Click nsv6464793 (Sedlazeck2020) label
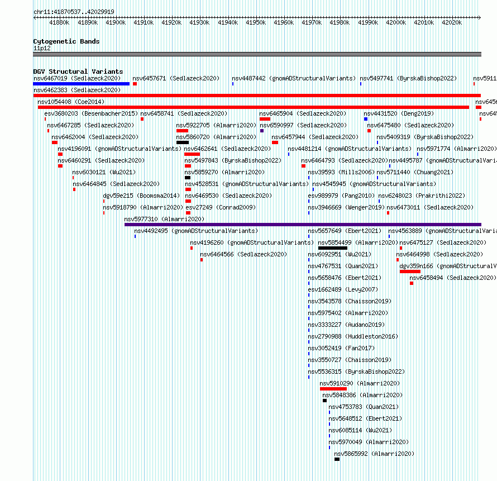Screen dimensions: 497x481 coord(345,160)
